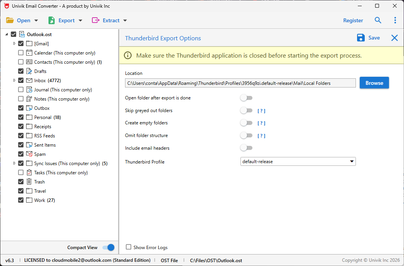404x266 pixels.
Task: Click the green Export file icon
Action: (x=52, y=20)
